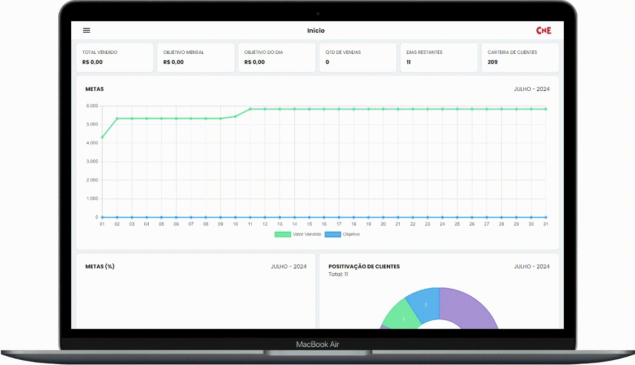635x365 pixels.
Task: Open the Objetivo do Dia card
Action: tap(277, 58)
